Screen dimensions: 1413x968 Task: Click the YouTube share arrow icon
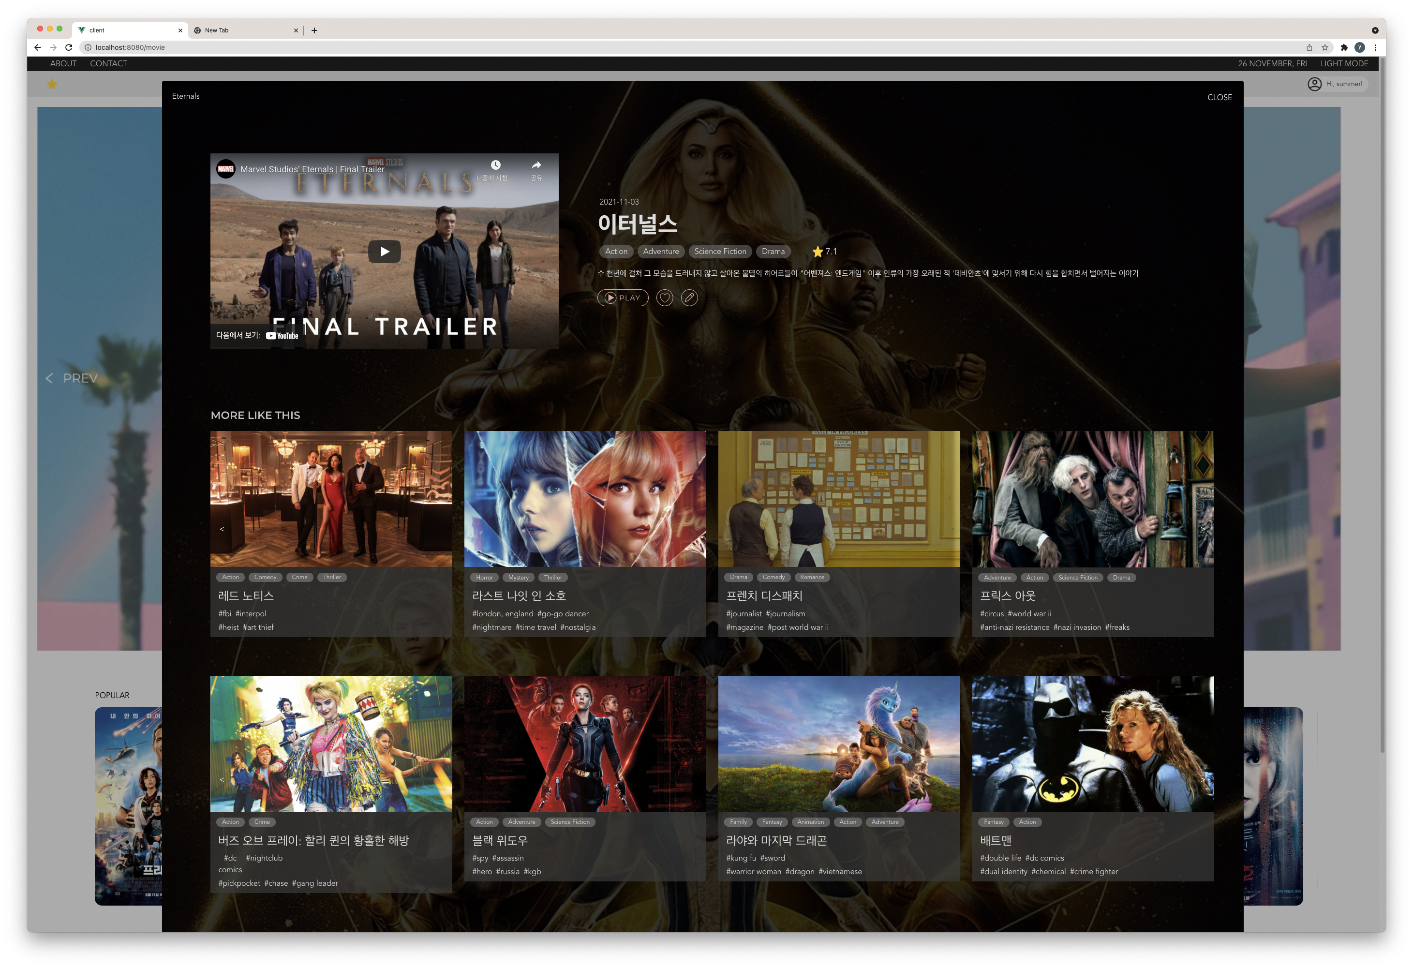point(535,165)
